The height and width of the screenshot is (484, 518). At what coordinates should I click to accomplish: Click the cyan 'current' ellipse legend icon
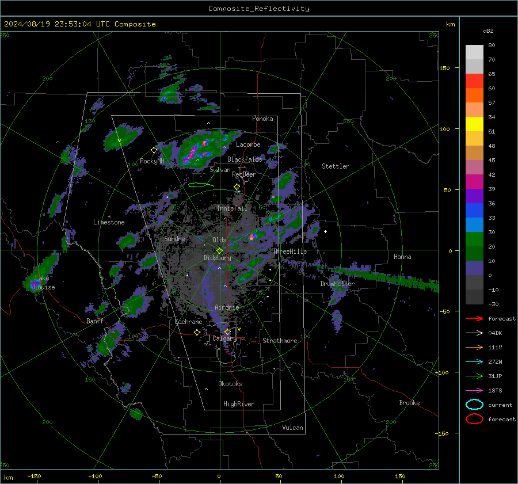point(474,405)
